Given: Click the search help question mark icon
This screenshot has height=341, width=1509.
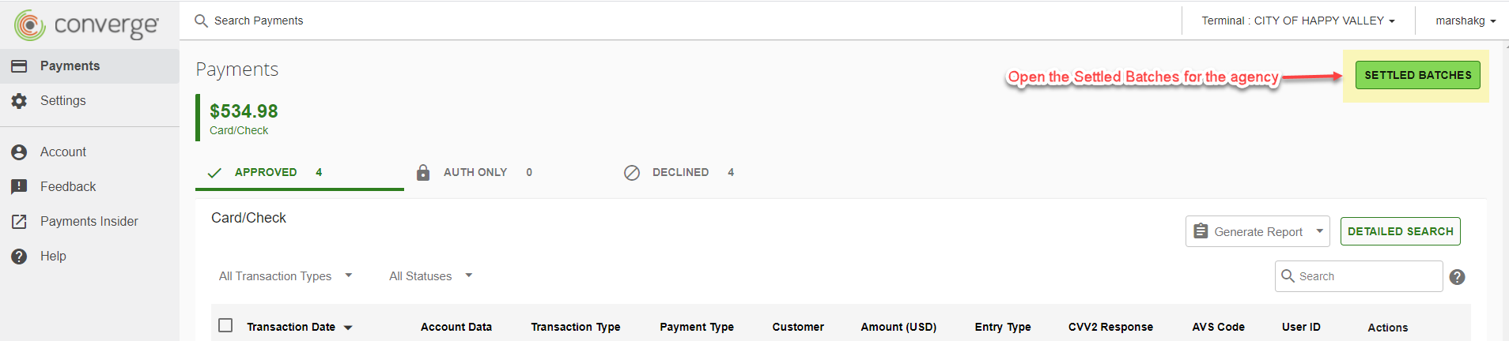Looking at the screenshot, I should 1457,277.
